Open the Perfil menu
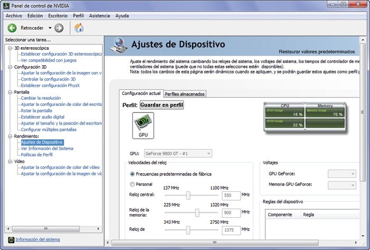370x250 pixels. click(x=78, y=16)
